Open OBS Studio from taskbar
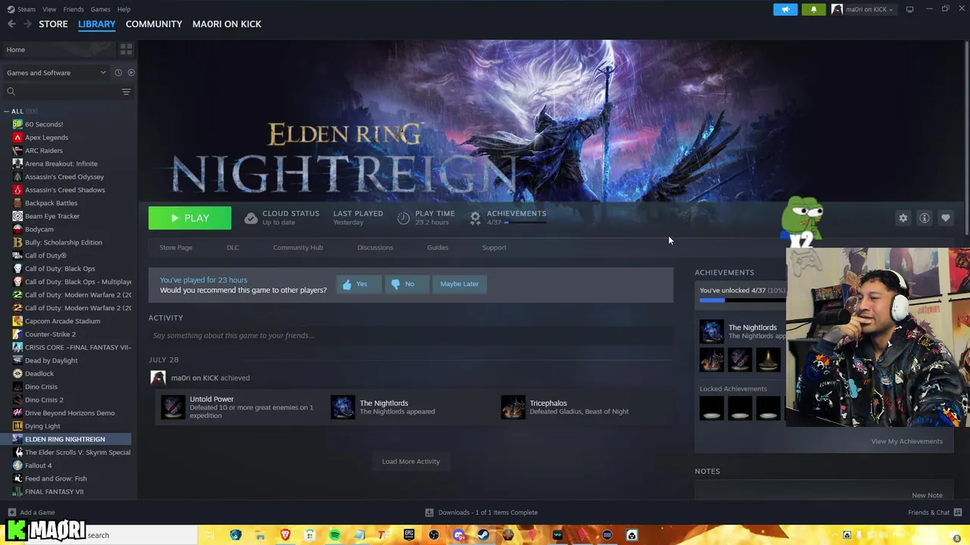This screenshot has height=545, width=970. [433, 535]
